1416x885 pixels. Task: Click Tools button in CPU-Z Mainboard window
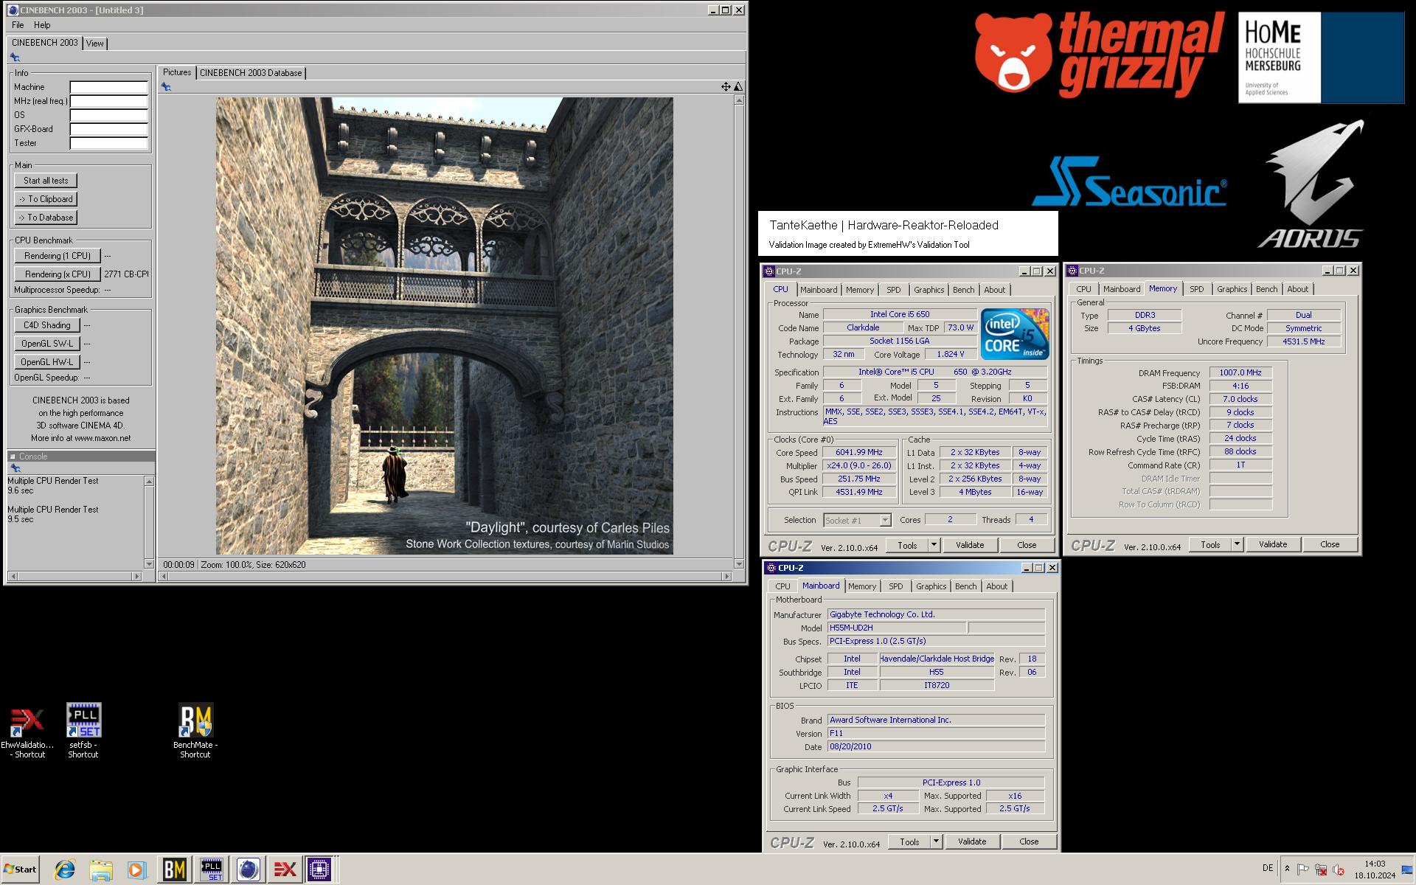tap(909, 841)
